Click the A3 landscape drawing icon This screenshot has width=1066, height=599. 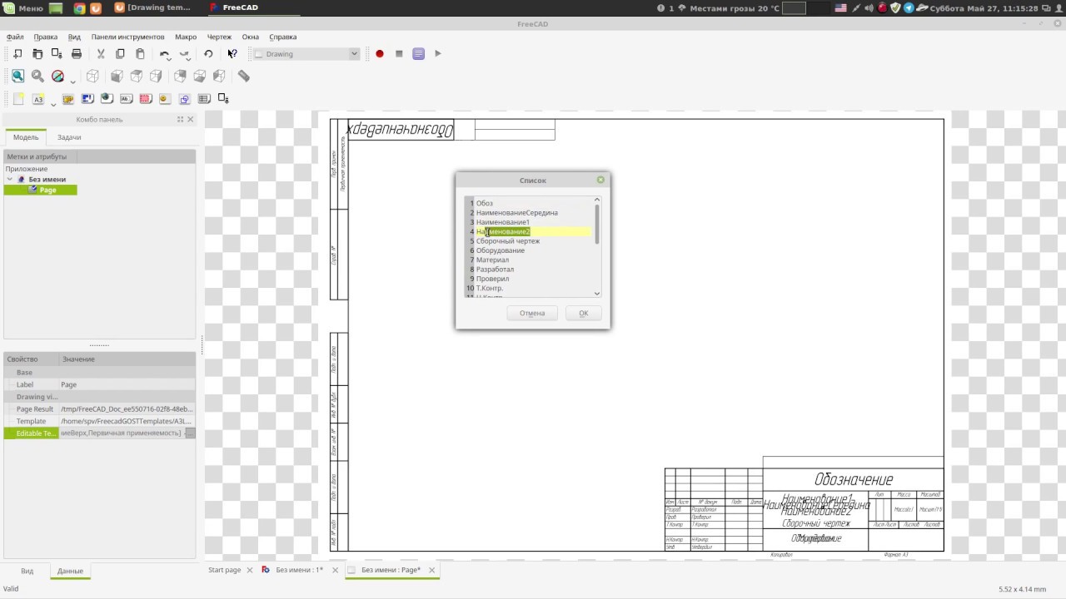[x=37, y=98]
